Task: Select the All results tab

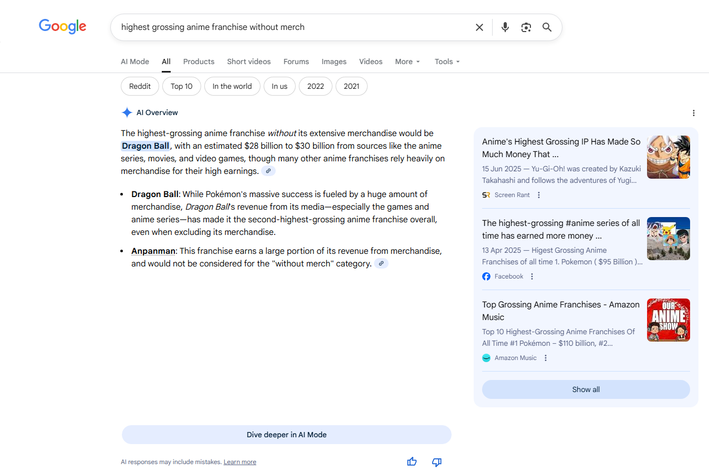Action: pos(166,61)
